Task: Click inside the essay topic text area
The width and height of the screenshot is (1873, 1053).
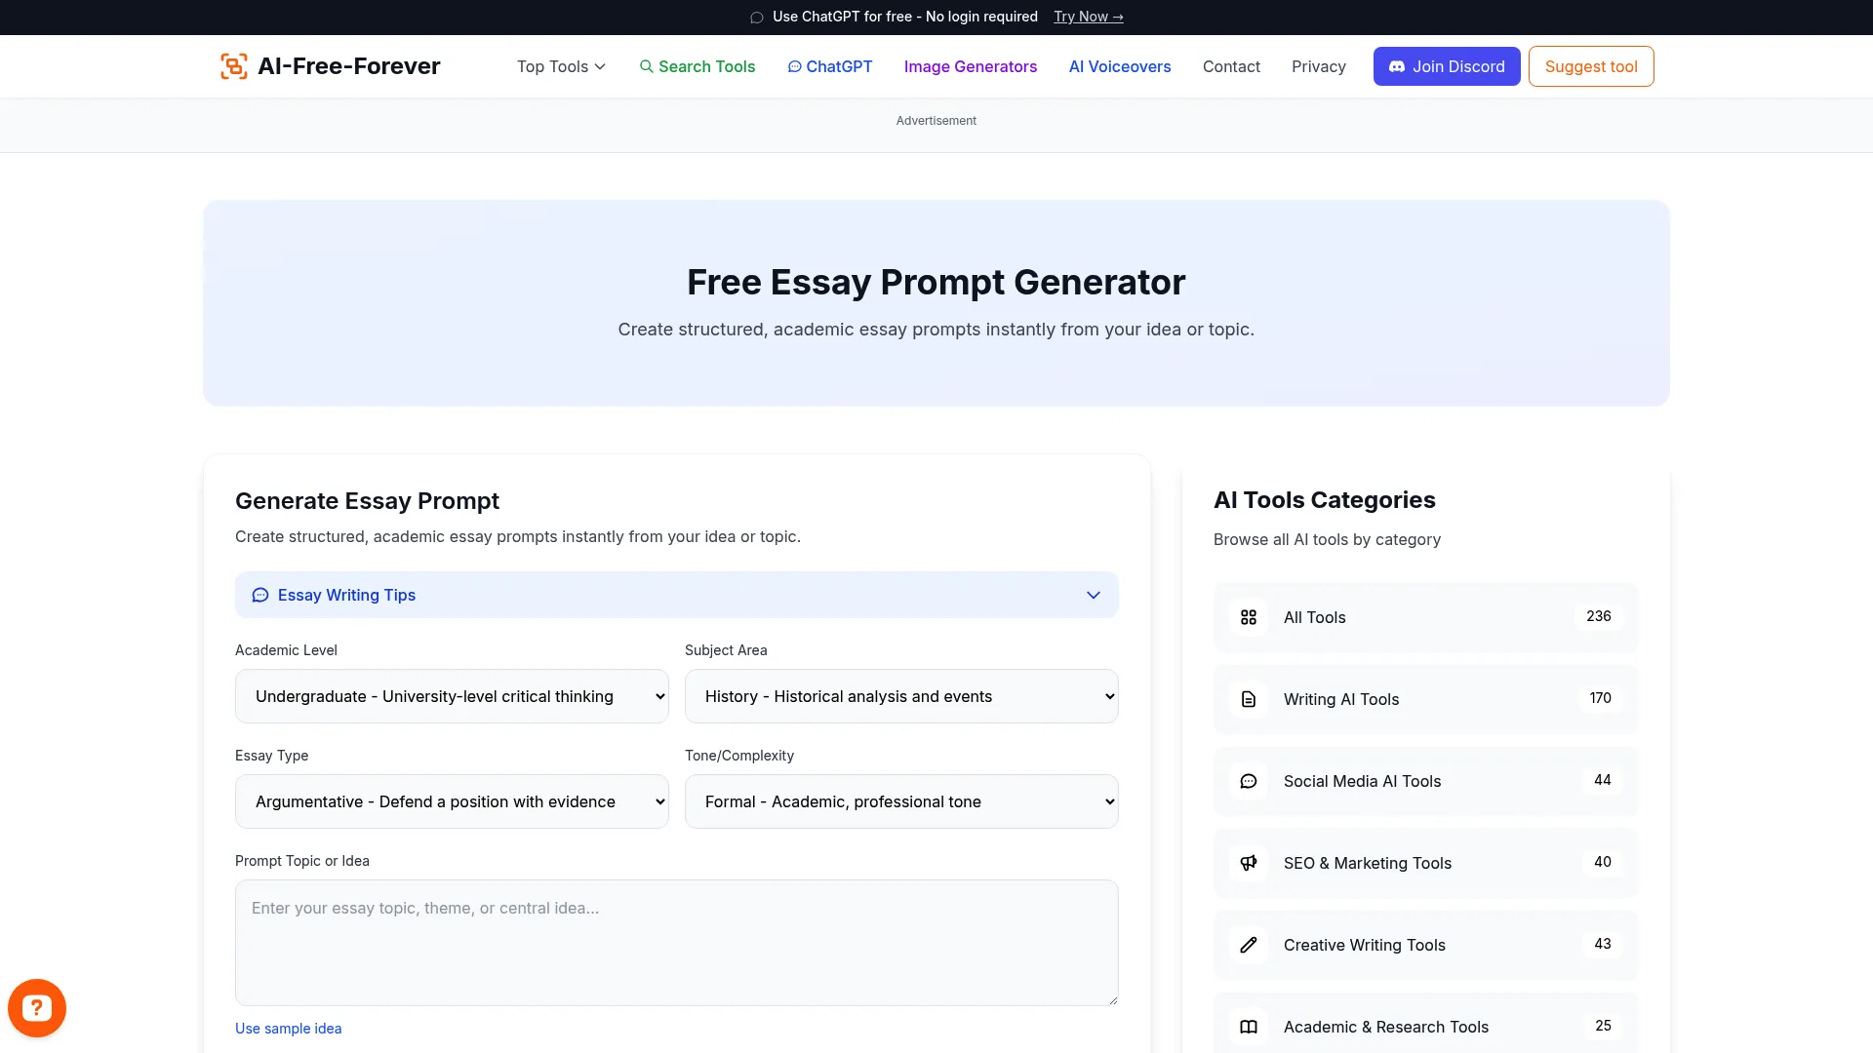Action: 676,941
